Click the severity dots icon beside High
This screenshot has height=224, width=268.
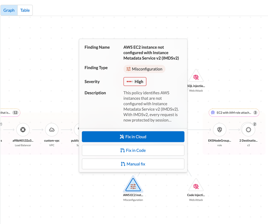[130, 82]
